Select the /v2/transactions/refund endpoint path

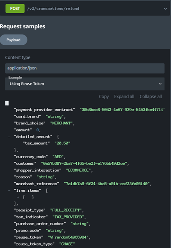click(53, 9)
